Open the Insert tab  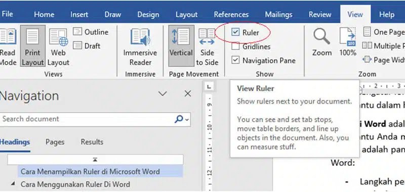(x=79, y=15)
